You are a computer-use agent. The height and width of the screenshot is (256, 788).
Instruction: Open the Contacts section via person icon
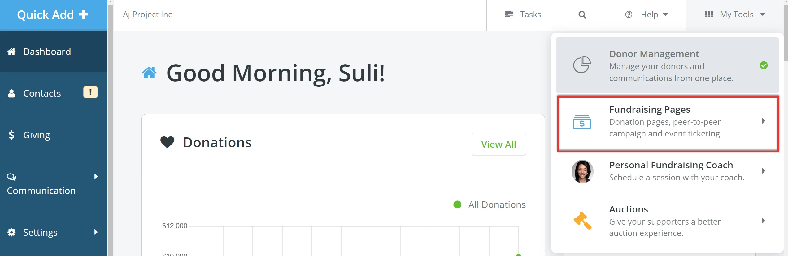click(12, 93)
